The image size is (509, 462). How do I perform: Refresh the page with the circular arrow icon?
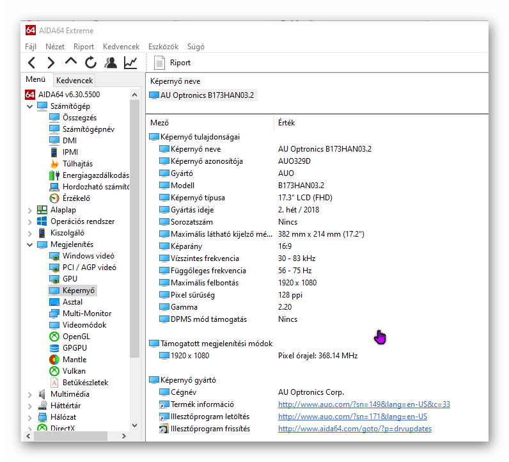tap(91, 62)
